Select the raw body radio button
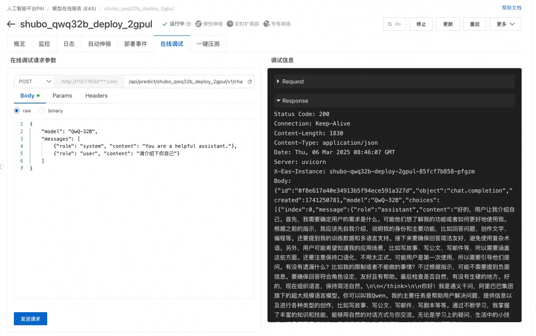The image size is (536, 336). [x=17, y=111]
